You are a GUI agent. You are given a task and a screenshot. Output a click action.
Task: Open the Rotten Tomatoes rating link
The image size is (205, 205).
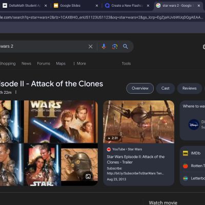click(193, 166)
